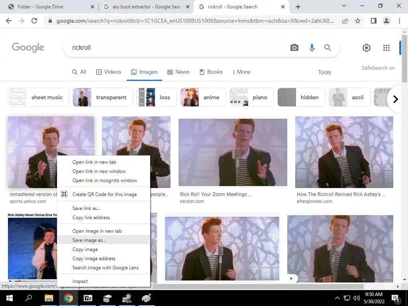
Task: Choose Copy image address
Action: 104,258
